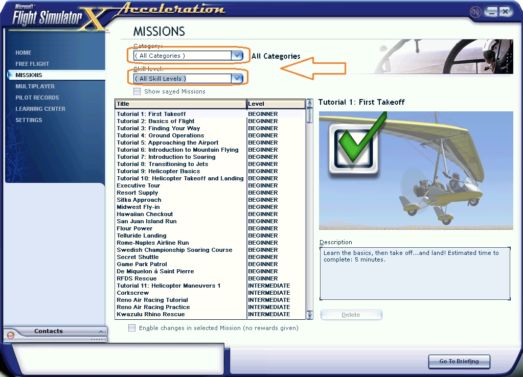Expand the Contacts panel chevron
Image resolution: width=523 pixels, height=377 pixels.
coord(101,332)
